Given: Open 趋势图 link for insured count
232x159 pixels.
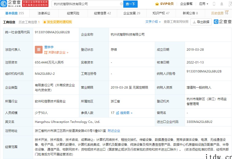Looking at the screenshot, I should click(126, 113).
